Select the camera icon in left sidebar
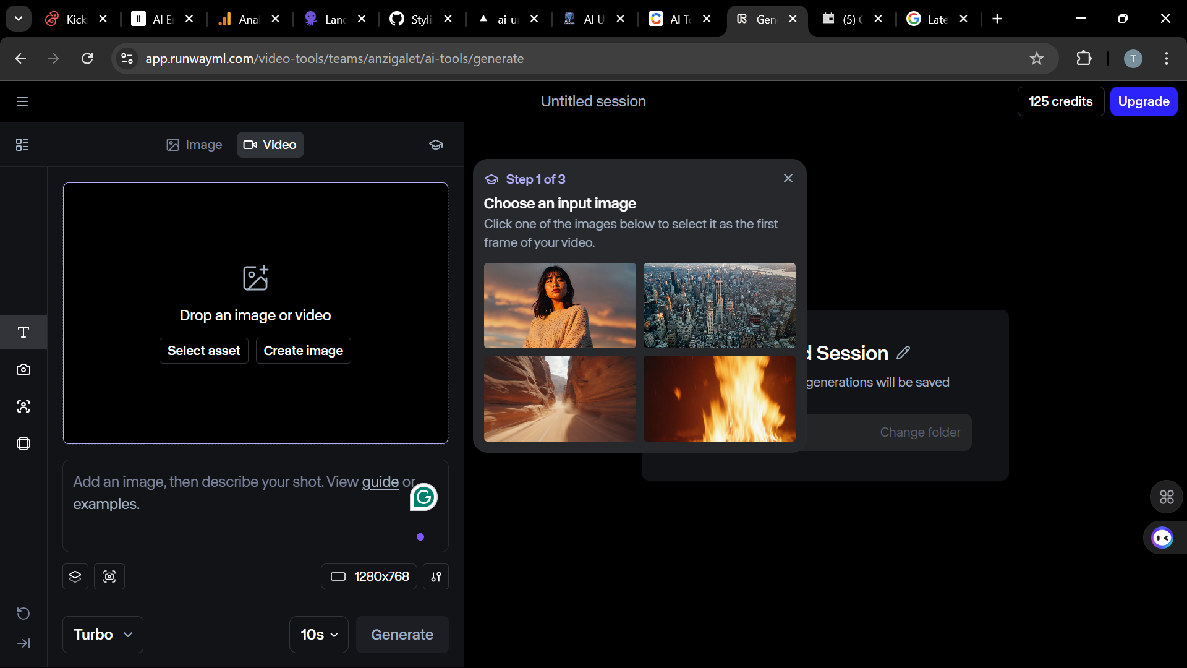1187x668 pixels. pos(23,369)
